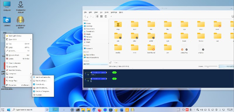Image resolution: width=234 pixels, height=112 pixels.
Task: Open the terminal icon in the taskbar
Action: tap(78, 110)
